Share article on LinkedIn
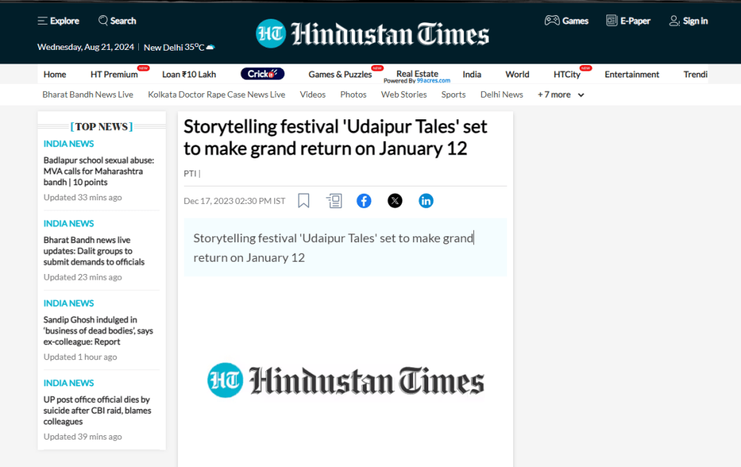The width and height of the screenshot is (741, 467). coord(426,201)
